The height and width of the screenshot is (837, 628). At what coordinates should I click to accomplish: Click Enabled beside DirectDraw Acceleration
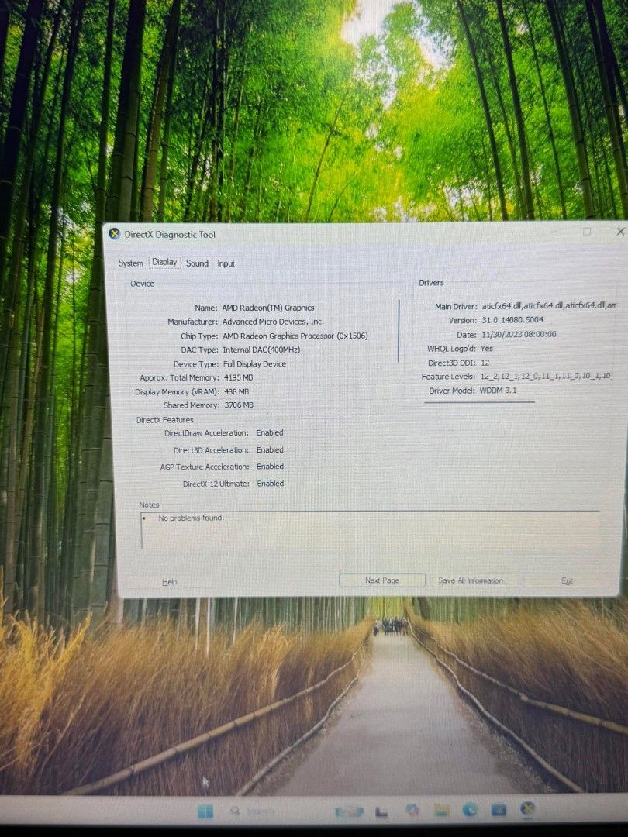[x=270, y=433]
